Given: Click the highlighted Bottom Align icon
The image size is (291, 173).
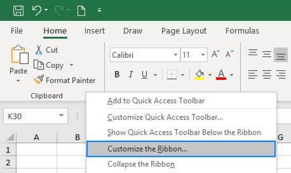Looking at the screenshot, I should (x=280, y=54).
